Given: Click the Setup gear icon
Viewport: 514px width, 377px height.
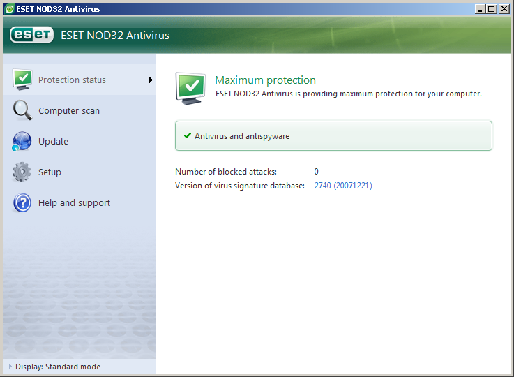Looking at the screenshot, I should pos(22,172).
